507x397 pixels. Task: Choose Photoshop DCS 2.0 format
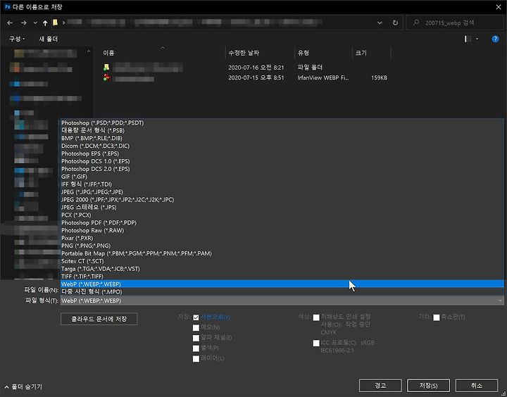click(x=282, y=169)
